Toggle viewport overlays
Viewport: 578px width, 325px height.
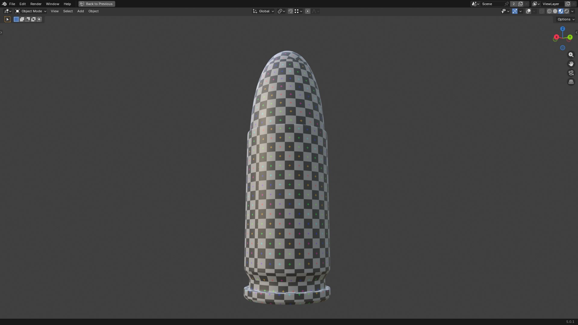(x=528, y=11)
